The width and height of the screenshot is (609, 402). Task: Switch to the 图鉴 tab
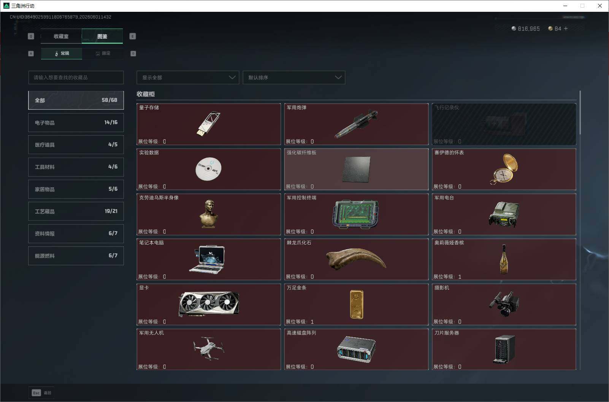click(102, 36)
